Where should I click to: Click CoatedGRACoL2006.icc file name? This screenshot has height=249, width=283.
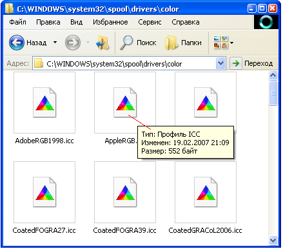(x=206, y=230)
